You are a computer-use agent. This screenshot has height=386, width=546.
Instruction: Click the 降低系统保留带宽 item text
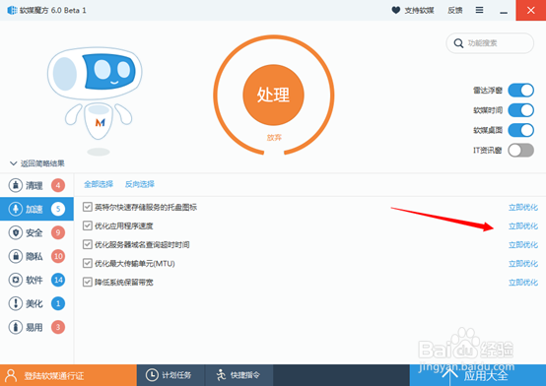click(x=124, y=283)
